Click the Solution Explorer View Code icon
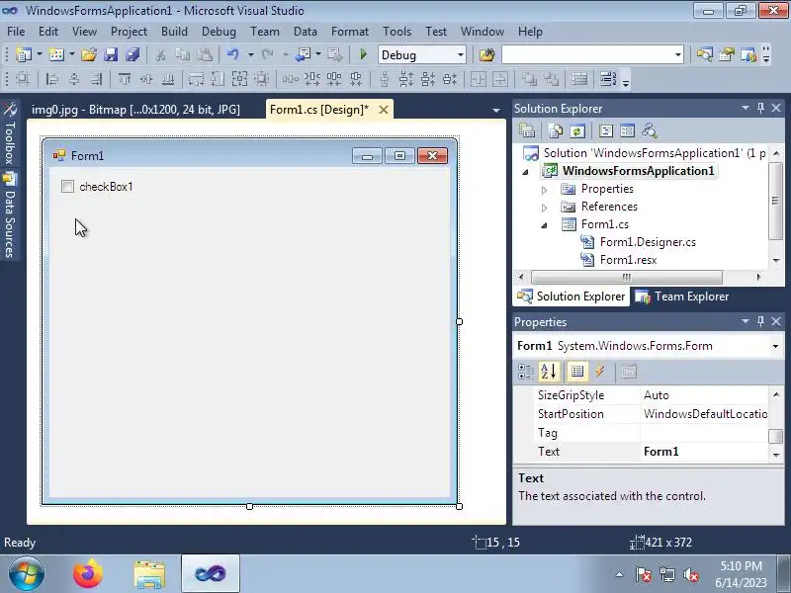Image resolution: width=791 pixels, height=593 pixels. point(606,131)
